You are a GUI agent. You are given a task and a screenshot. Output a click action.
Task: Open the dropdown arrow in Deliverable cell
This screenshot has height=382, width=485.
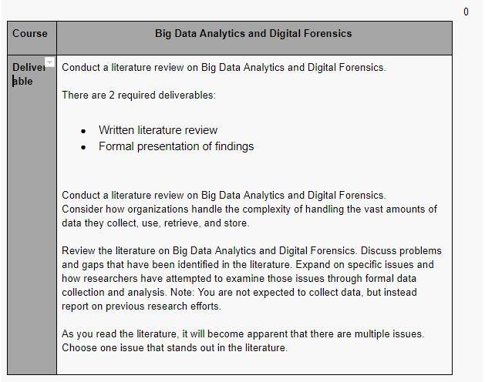click(x=50, y=62)
